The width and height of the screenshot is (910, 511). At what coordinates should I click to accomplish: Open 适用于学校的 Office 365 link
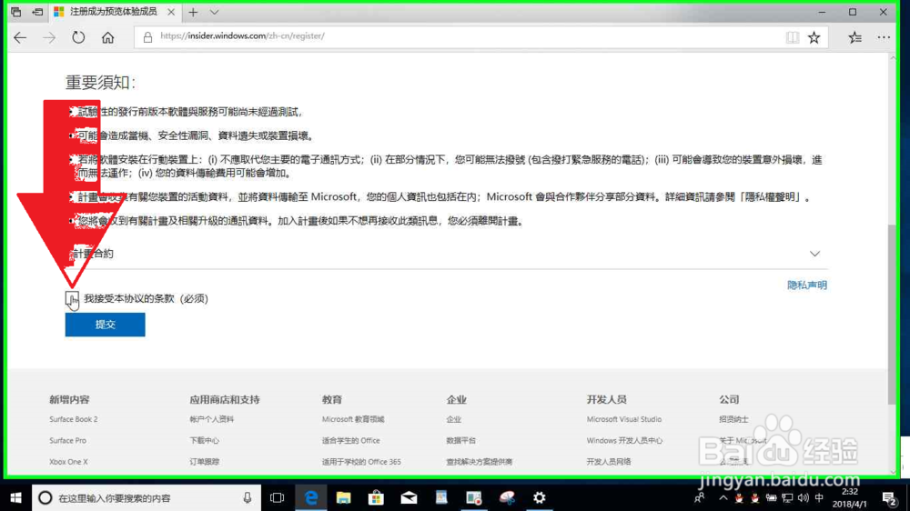pyautogui.click(x=361, y=462)
